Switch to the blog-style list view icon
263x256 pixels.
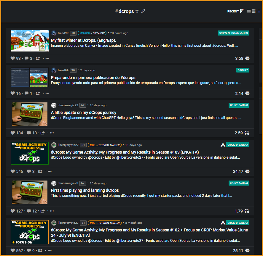tap(249, 11)
